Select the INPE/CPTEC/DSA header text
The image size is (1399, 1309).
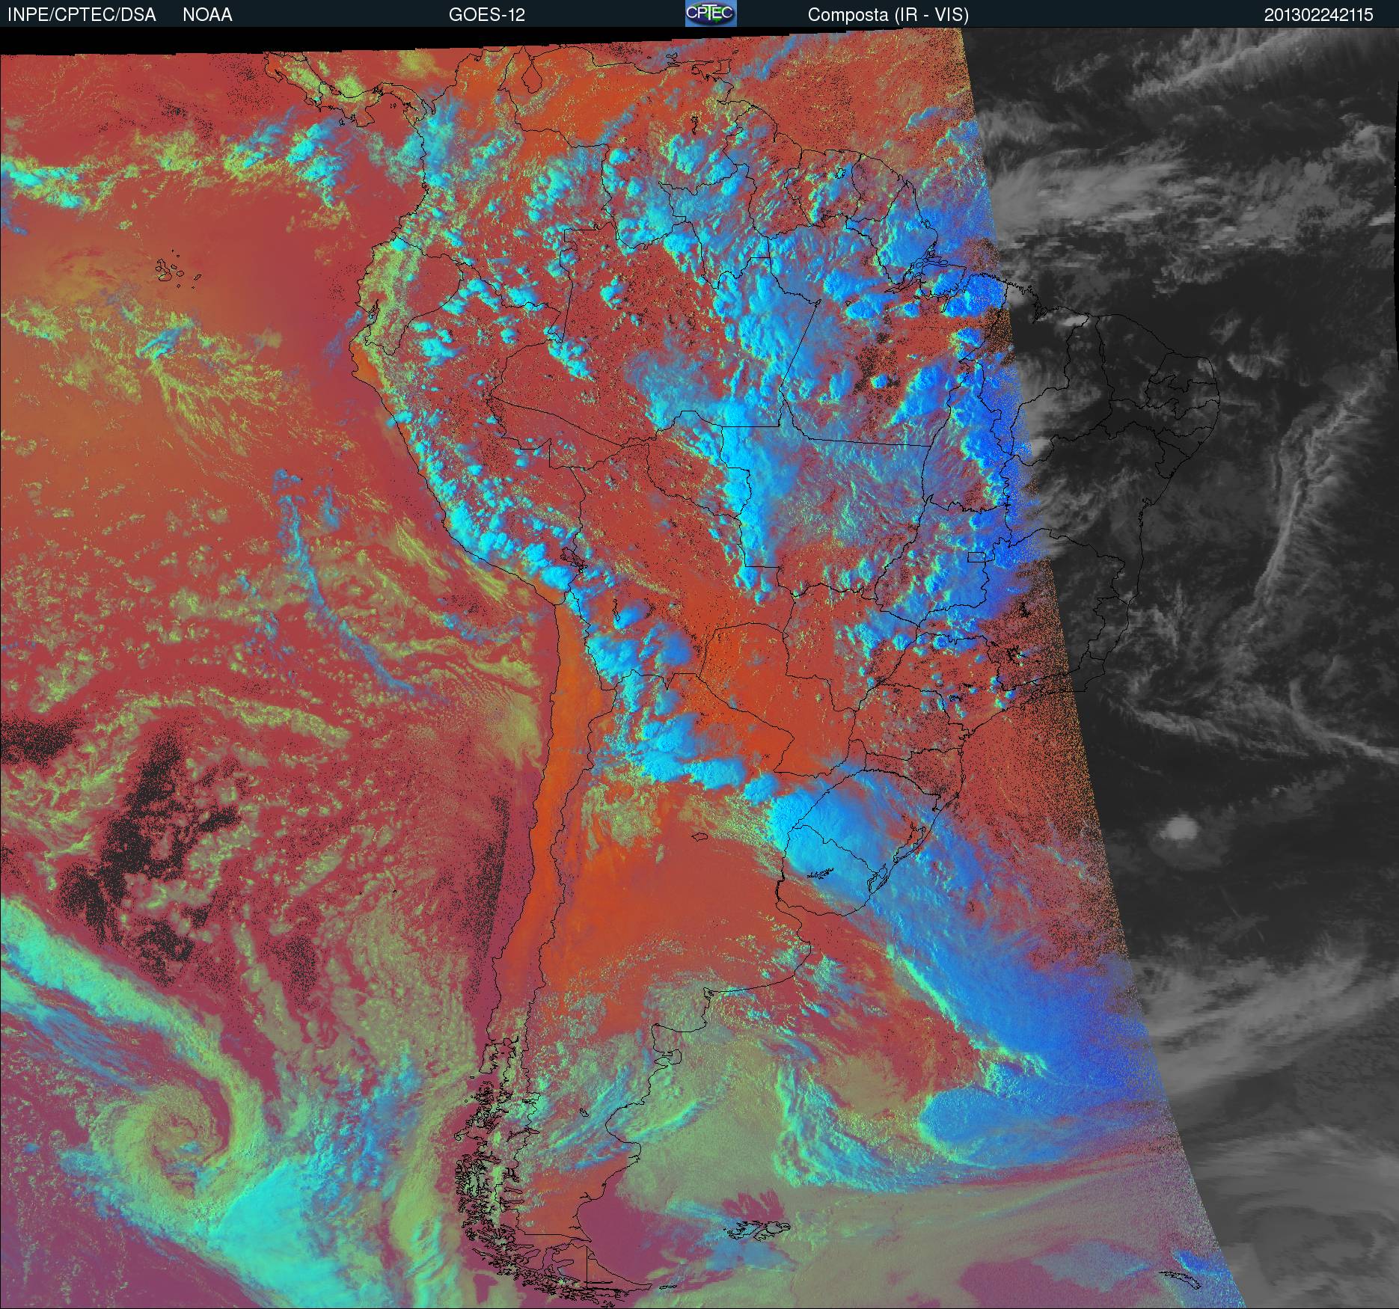pyautogui.click(x=82, y=15)
